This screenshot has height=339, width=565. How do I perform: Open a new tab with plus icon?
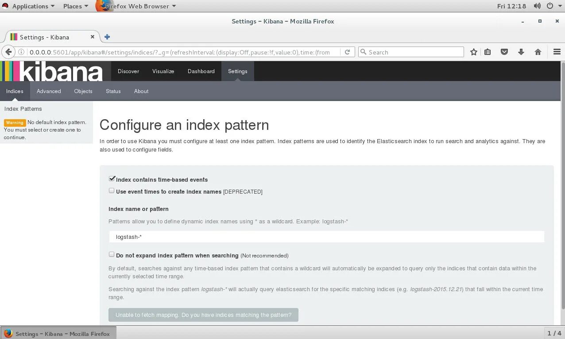click(107, 37)
